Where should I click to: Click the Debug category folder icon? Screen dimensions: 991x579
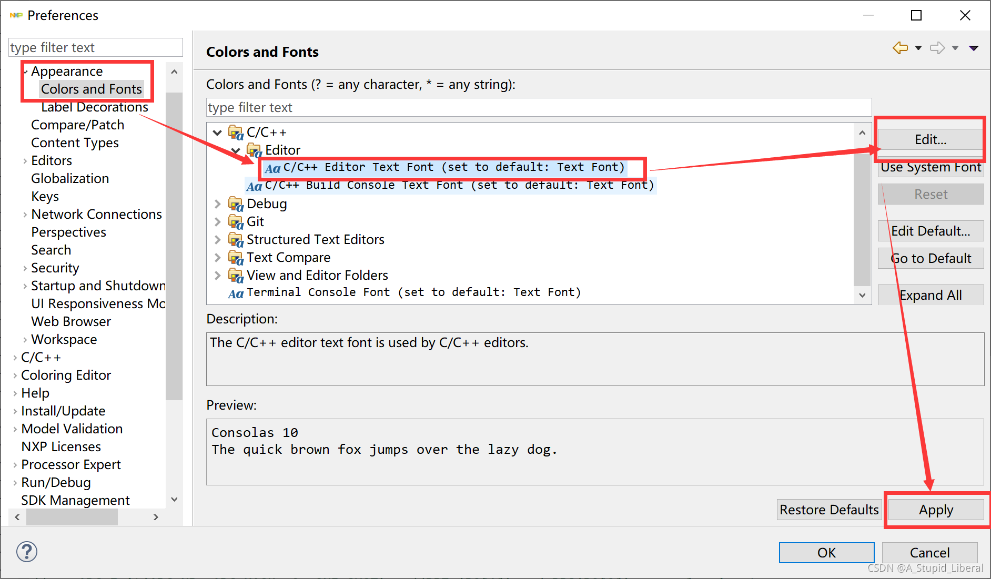236,204
